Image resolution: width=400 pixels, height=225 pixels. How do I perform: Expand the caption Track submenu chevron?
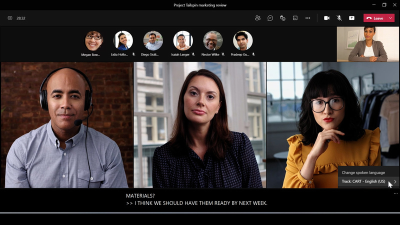[395, 181]
